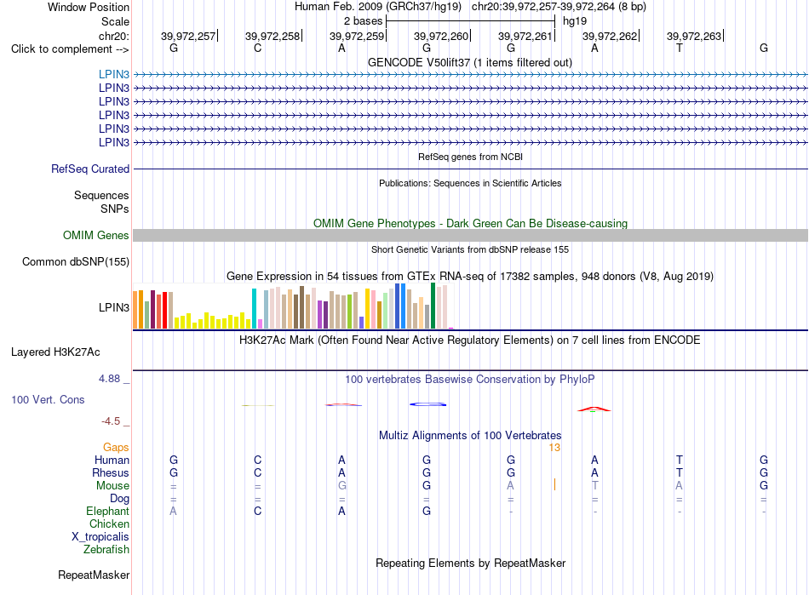Open the OMIM Genes track label

pos(95,235)
